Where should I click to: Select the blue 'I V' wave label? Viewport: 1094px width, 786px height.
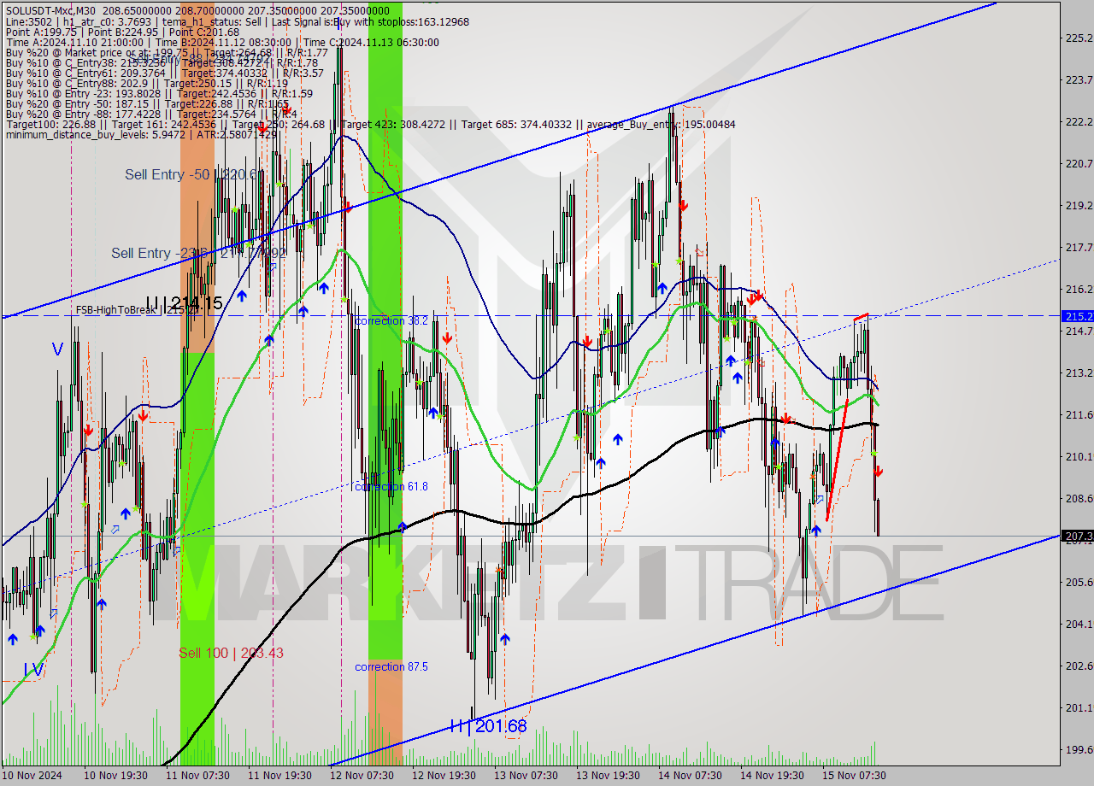(x=33, y=671)
